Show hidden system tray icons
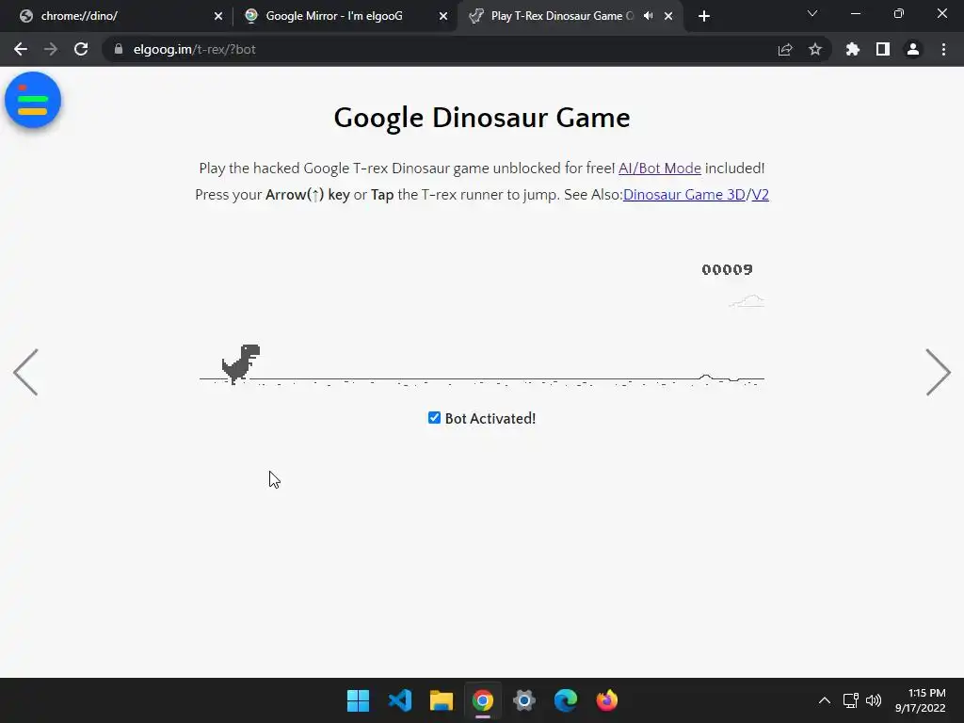 pos(825,700)
